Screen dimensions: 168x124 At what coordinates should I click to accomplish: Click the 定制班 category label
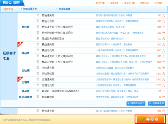[x=26, y=82]
